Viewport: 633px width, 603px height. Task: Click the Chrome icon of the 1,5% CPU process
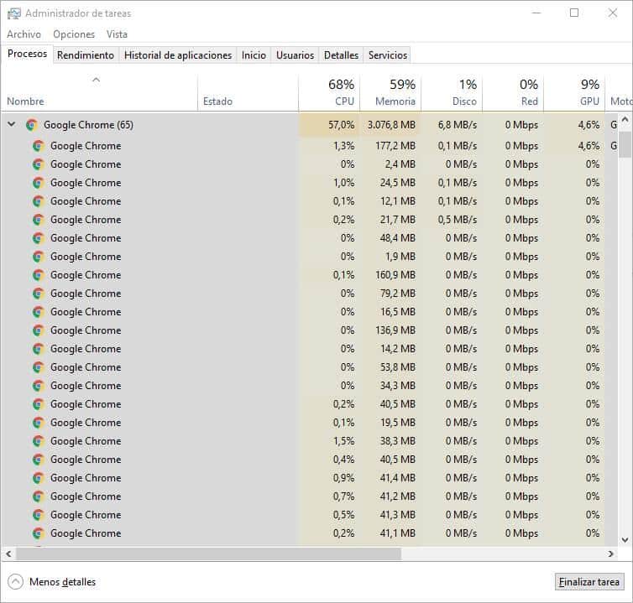39,441
